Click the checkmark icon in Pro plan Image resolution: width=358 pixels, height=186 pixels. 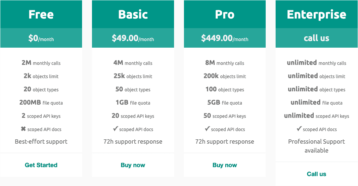[x=207, y=129]
